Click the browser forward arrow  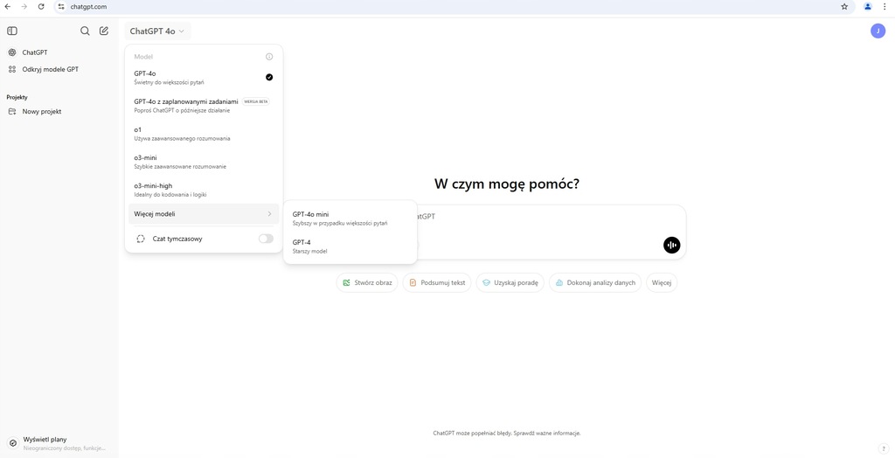pyautogui.click(x=24, y=7)
